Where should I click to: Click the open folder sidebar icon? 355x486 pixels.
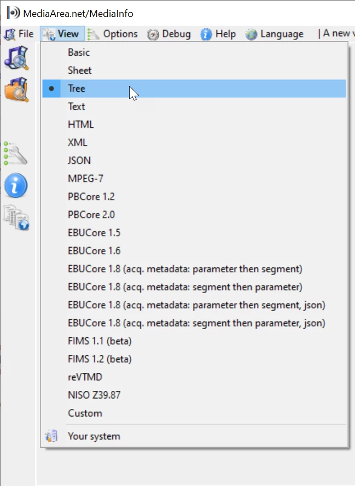16,90
